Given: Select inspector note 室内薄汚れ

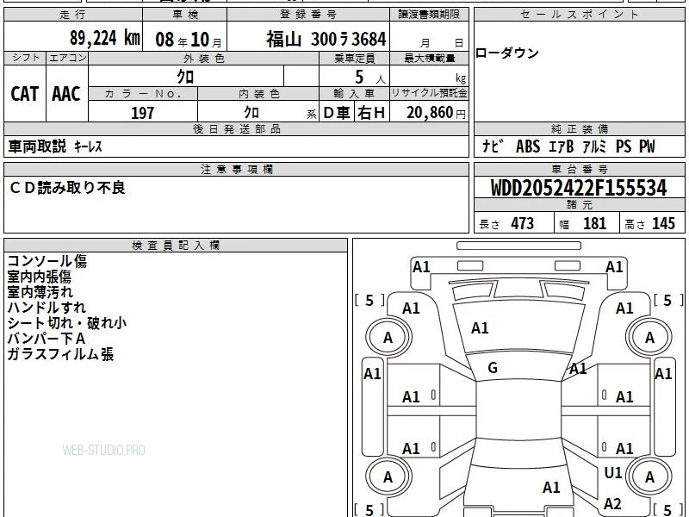Looking at the screenshot, I should [40, 292].
